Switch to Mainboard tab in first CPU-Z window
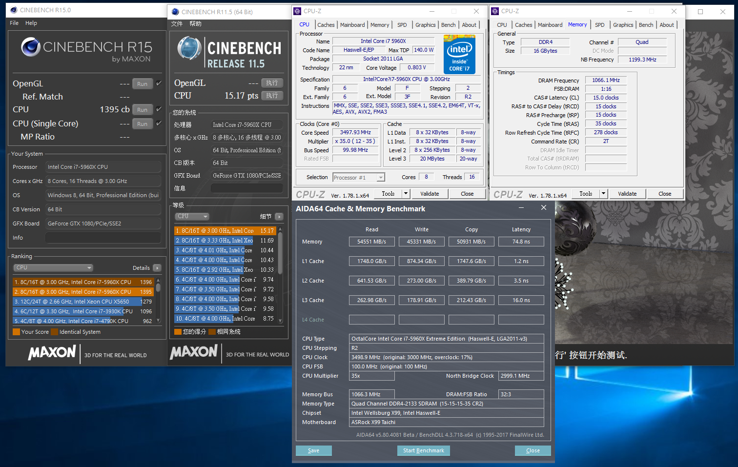738x467 pixels. coord(352,25)
